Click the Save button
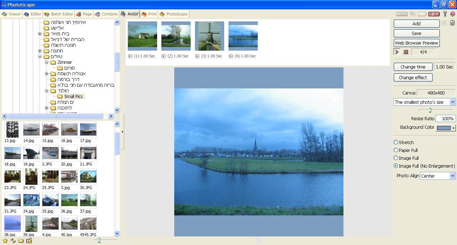457x245 pixels. pyautogui.click(x=416, y=33)
